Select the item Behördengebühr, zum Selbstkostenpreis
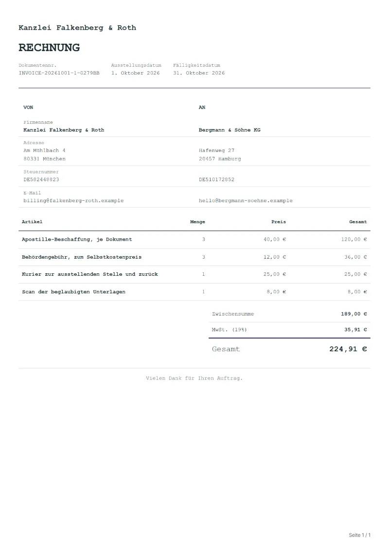 pos(82,257)
